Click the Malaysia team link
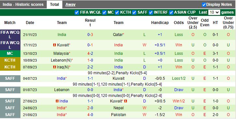This screenshot has height=119, width=236. point(62,54)
